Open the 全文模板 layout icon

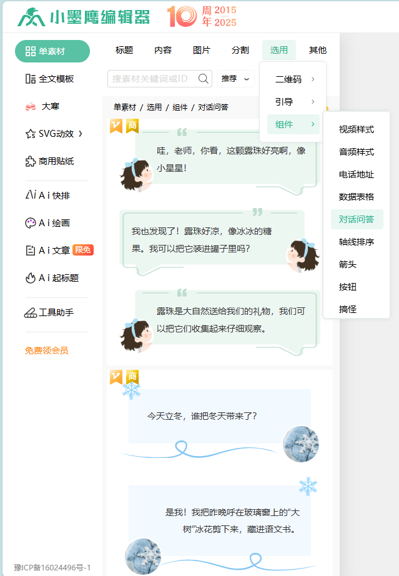30,79
